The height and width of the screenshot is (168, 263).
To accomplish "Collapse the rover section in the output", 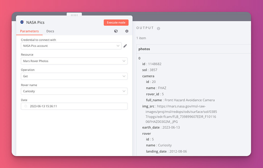I will [147, 133].
